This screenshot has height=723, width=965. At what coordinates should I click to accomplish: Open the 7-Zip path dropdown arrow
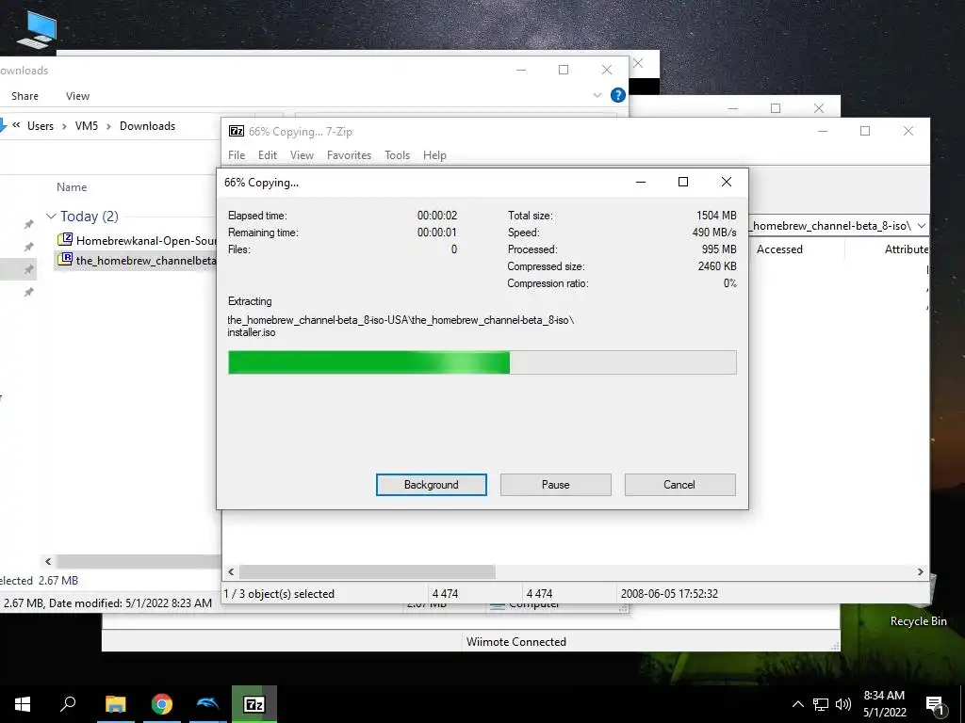pos(921,226)
